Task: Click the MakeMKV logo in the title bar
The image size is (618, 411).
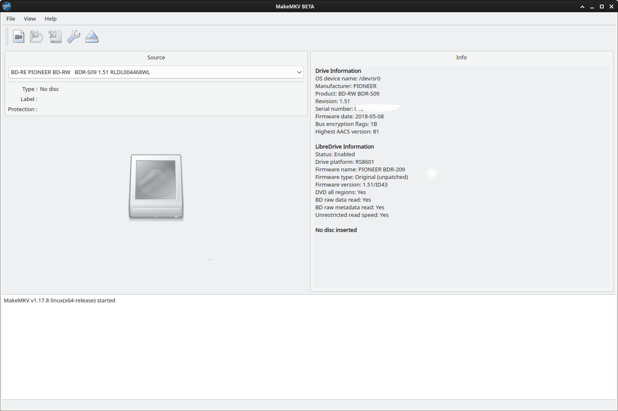Action: click(x=6, y=6)
